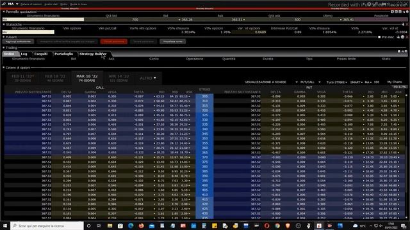Screen dimensions: 410x230
Task: Switch to the Ordini tab
Action: (10, 54)
